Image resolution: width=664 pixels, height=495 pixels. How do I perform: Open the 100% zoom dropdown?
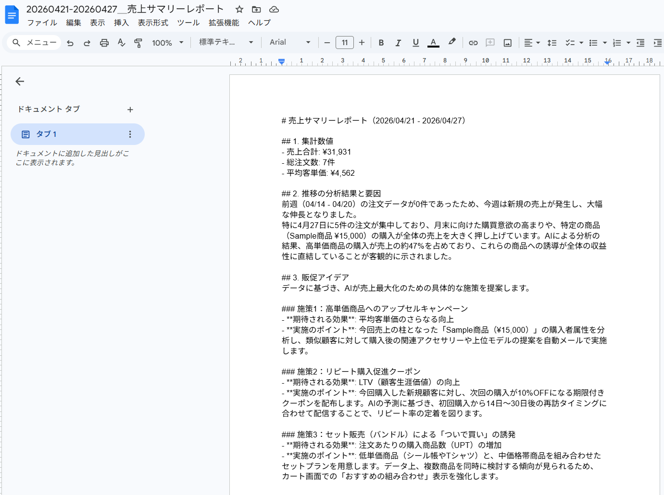tap(168, 43)
